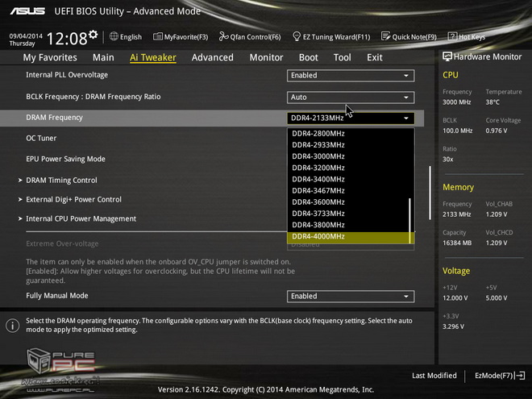The height and width of the screenshot is (399, 532).
Task: Open Quick Note pencil icon
Action: 386,36
